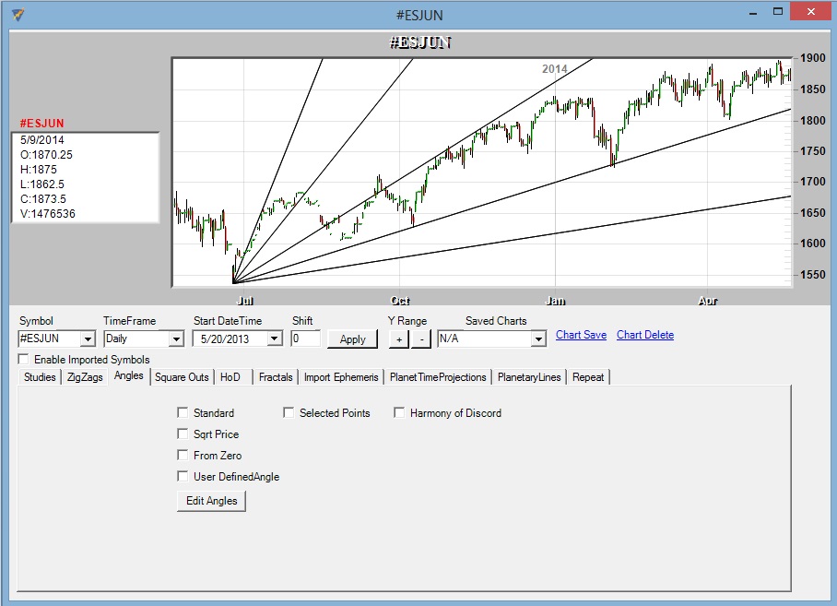837x606 pixels.
Task: Go to the Square Outs tab
Action: point(182,377)
